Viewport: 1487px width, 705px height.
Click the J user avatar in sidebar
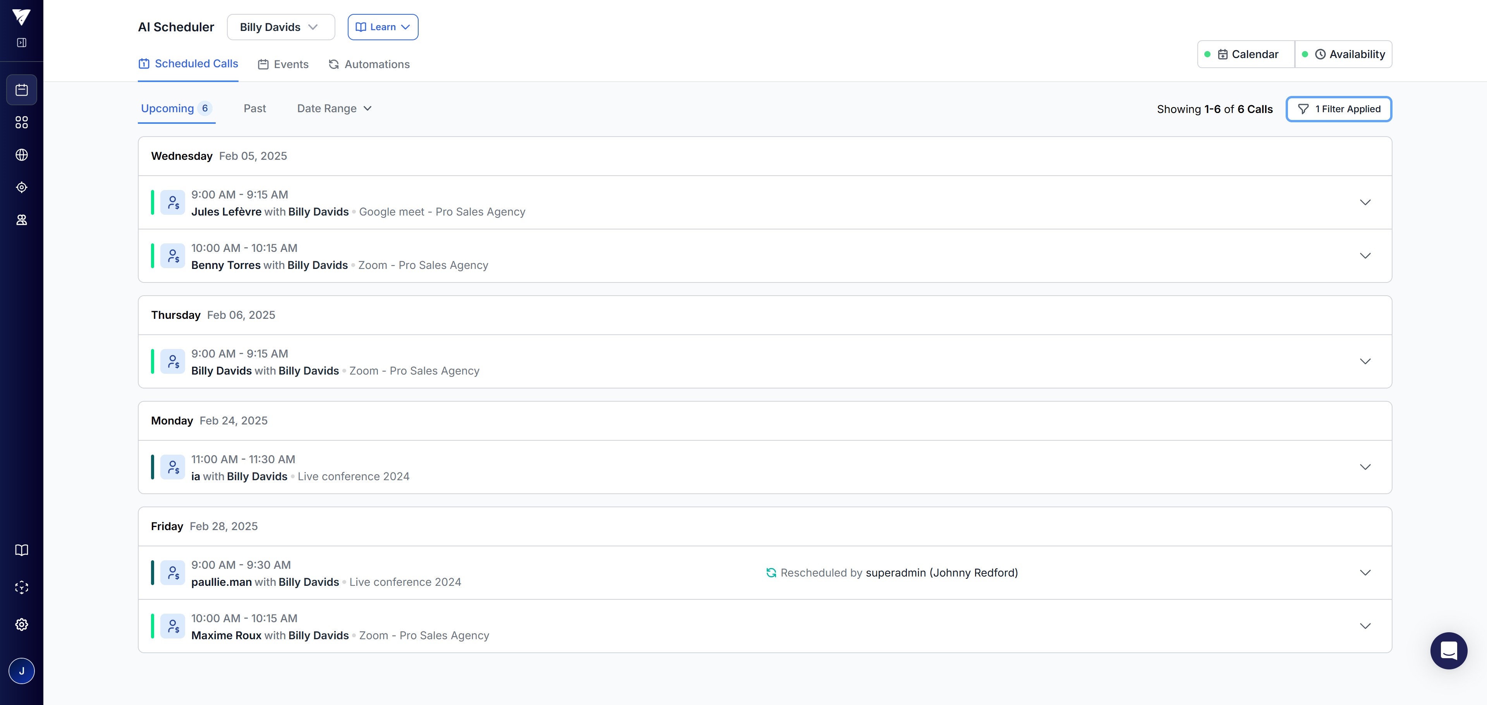(x=21, y=671)
